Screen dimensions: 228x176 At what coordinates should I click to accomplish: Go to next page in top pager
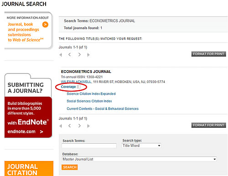click(79, 54)
